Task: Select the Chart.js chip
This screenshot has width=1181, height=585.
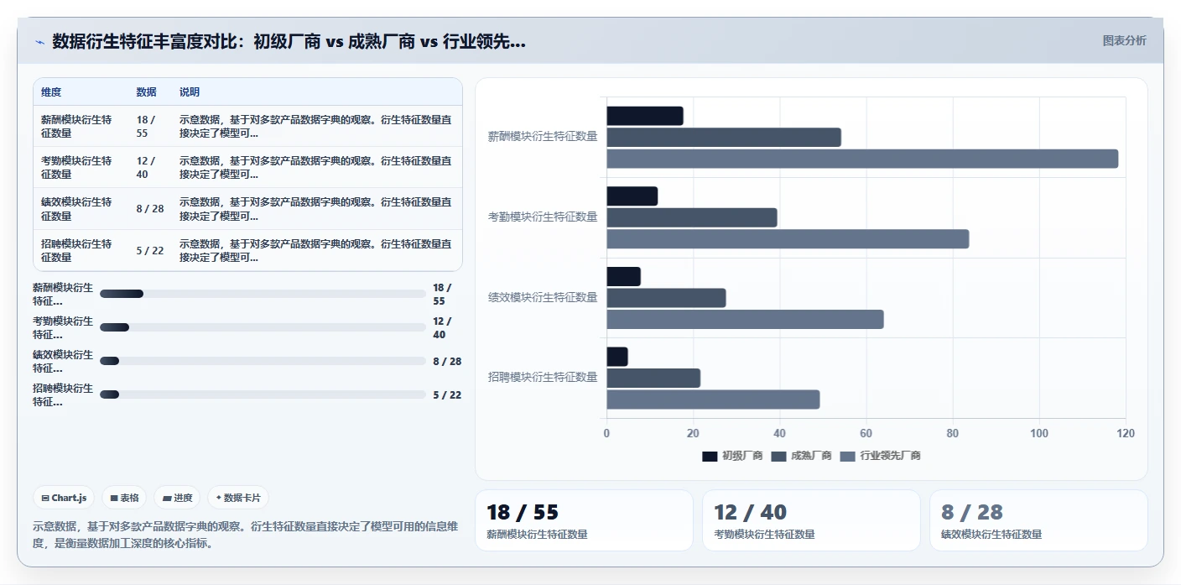Action: click(x=65, y=498)
